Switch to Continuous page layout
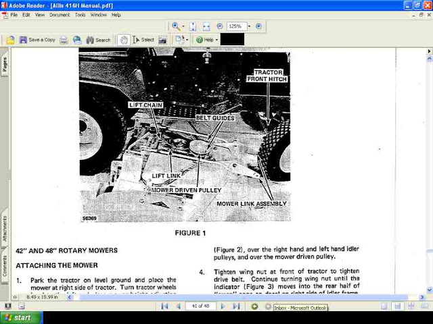Image resolution: width=433 pixels, height=324 pixels. pos(398,306)
